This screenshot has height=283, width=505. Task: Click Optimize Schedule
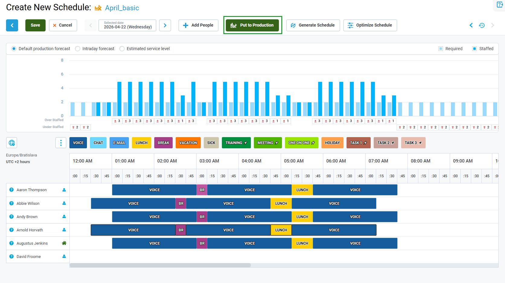click(x=370, y=25)
